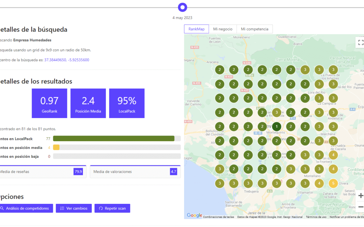364x227 pixels.
Task: Select the 2.4 Posición Media tile
Action: [88, 103]
